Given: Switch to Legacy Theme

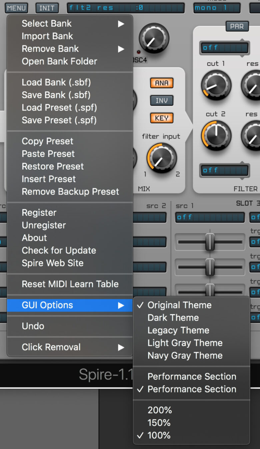Looking at the screenshot, I should click(192, 330).
